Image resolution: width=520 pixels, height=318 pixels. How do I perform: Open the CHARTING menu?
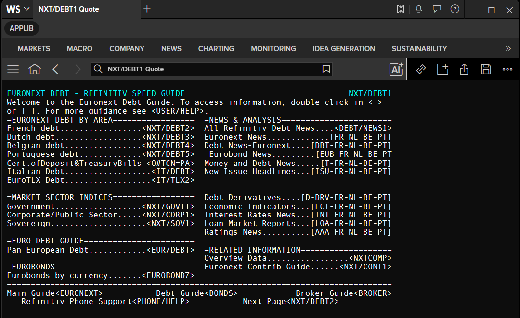pos(216,49)
